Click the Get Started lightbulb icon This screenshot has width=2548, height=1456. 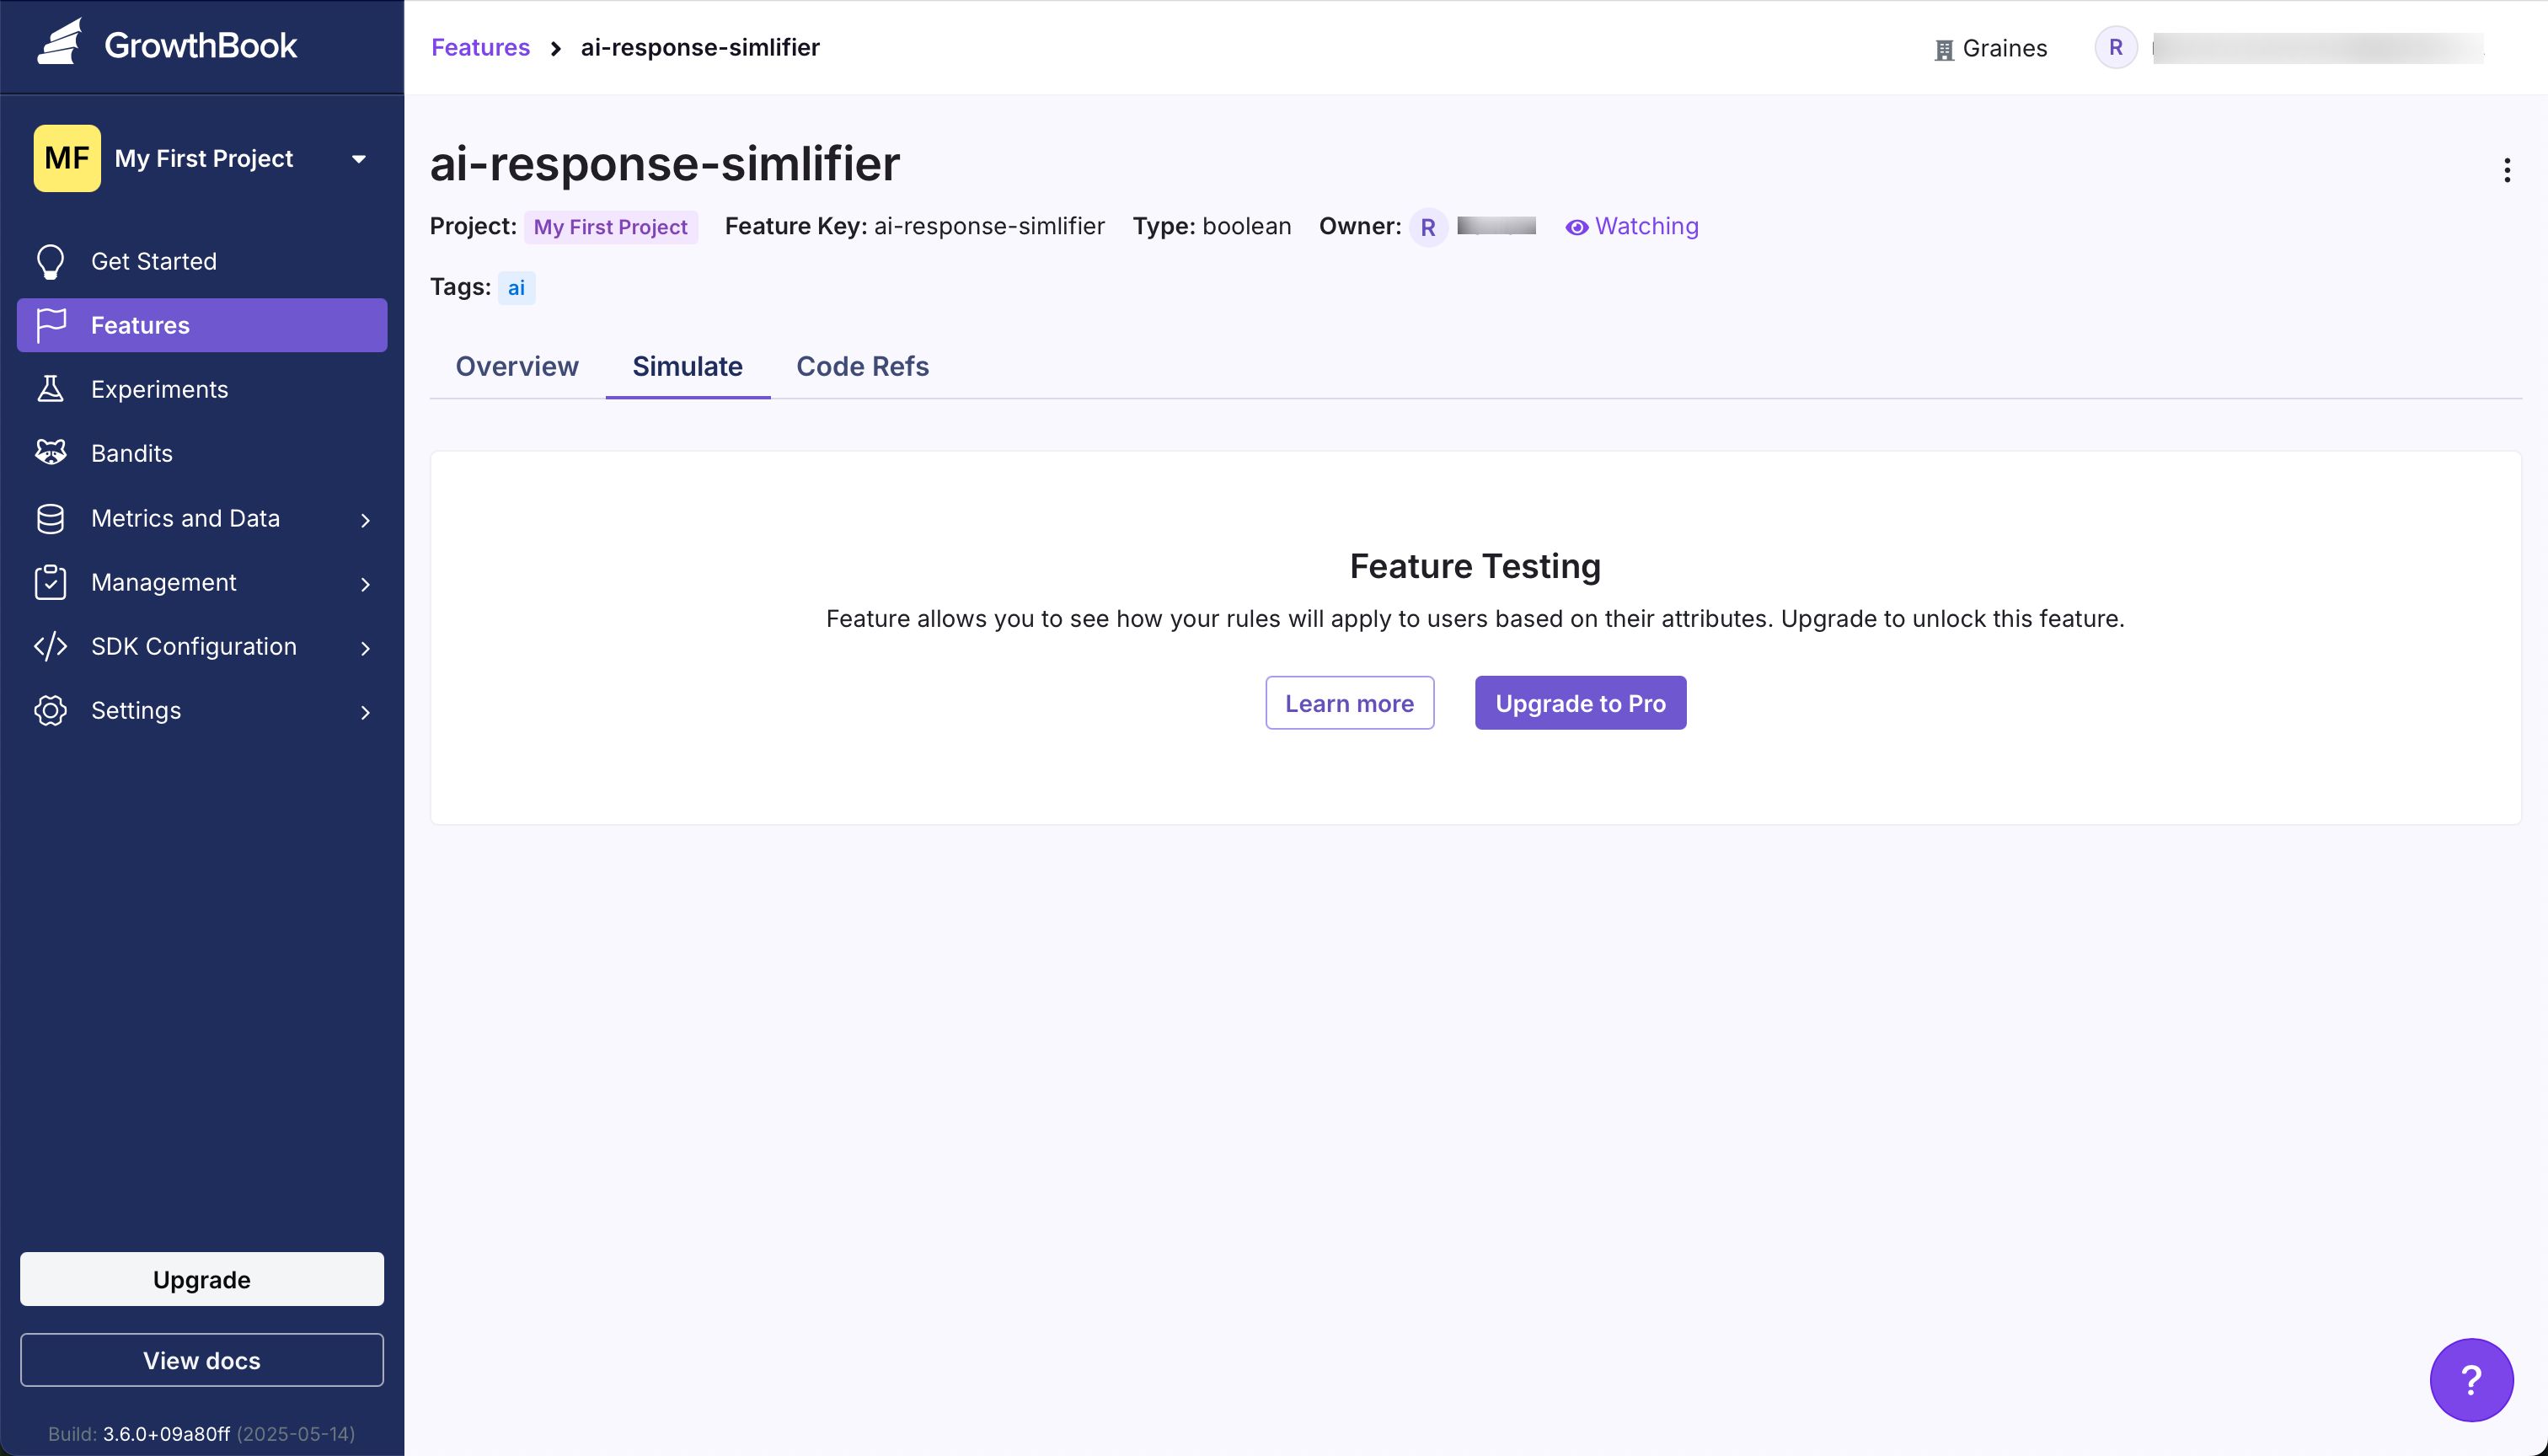[50, 261]
